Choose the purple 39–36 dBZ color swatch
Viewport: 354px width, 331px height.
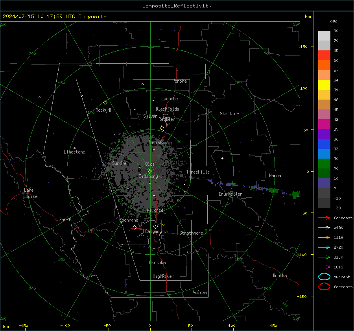324,134
